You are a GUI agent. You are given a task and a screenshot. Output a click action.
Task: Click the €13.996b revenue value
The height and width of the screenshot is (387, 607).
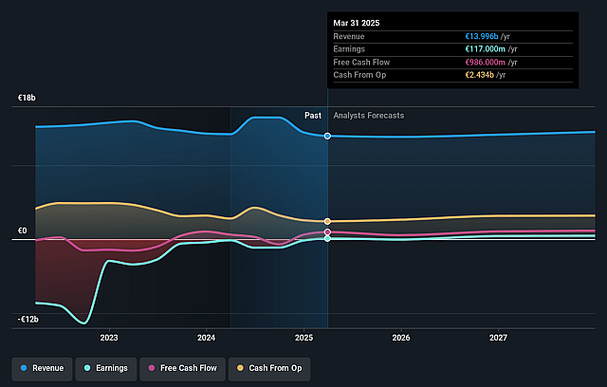[482, 36]
